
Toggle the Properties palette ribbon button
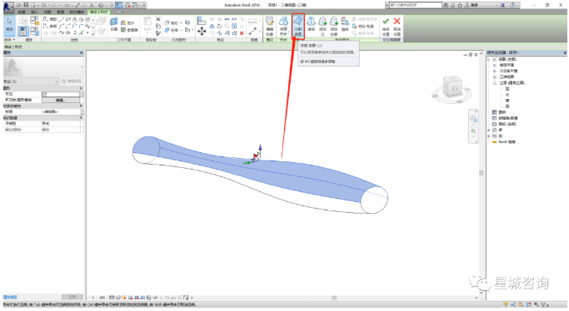tap(22, 31)
